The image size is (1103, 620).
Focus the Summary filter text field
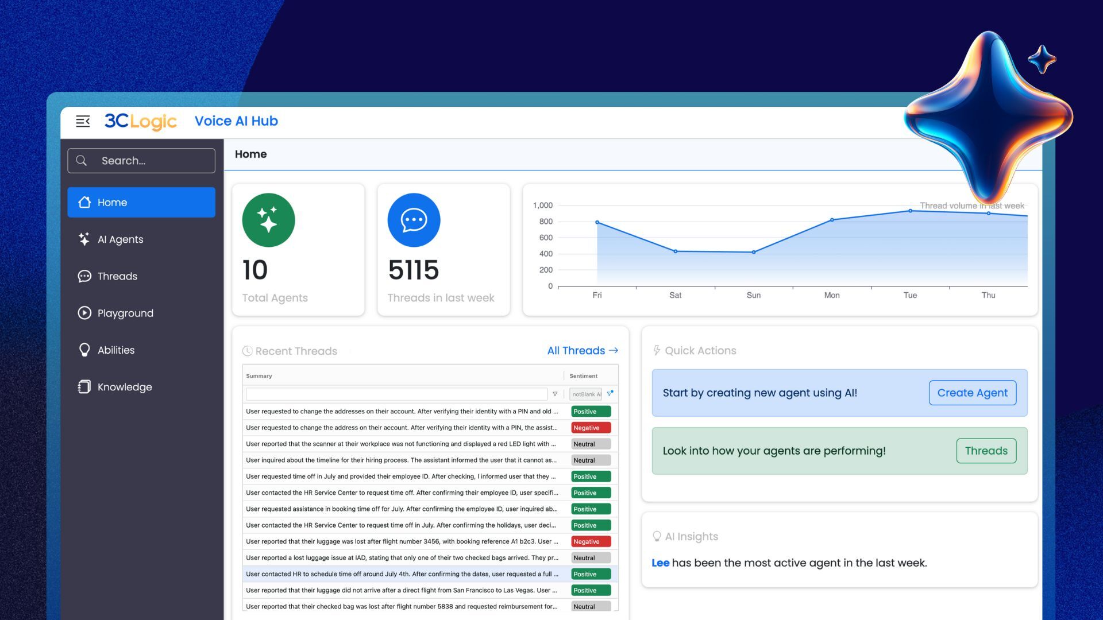tap(396, 394)
